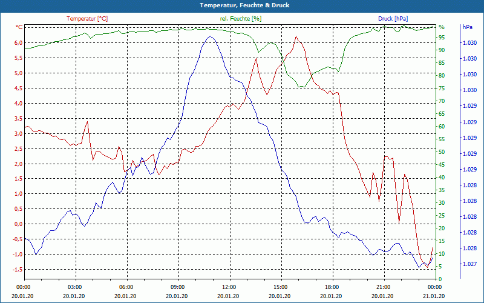Image resolution: width=484 pixels, height=303 pixels.
Task: Click the 3,0 temperature axis value
Action: pyautogui.click(x=19, y=133)
